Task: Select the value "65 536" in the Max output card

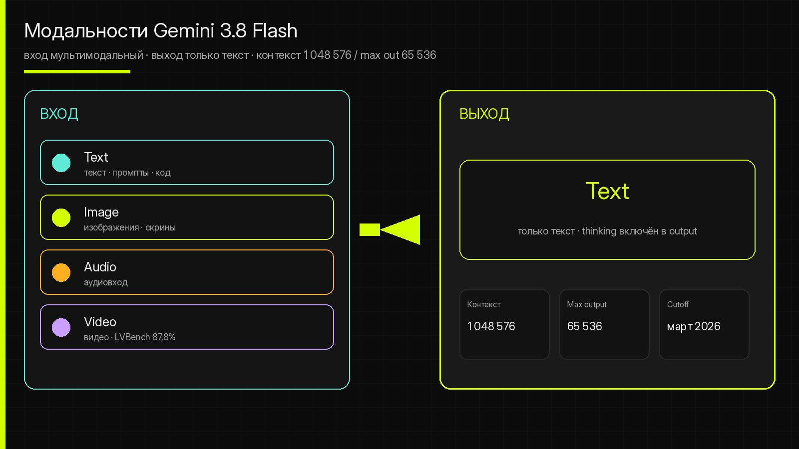Action: click(x=584, y=326)
